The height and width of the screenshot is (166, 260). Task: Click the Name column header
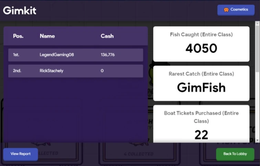coord(47,36)
